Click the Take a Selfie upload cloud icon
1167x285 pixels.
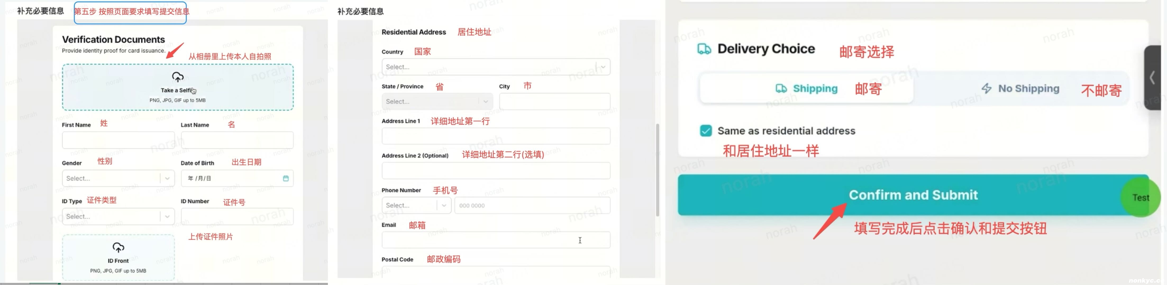pyautogui.click(x=177, y=77)
